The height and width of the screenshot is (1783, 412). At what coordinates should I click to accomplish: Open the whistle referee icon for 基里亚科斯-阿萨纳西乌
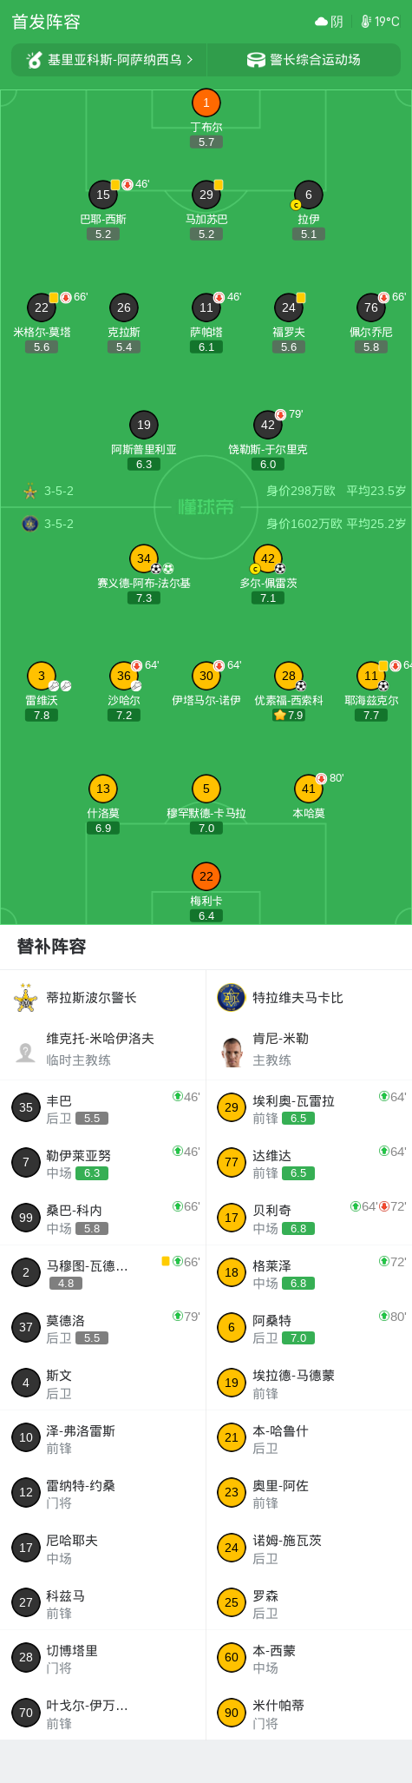(35, 60)
